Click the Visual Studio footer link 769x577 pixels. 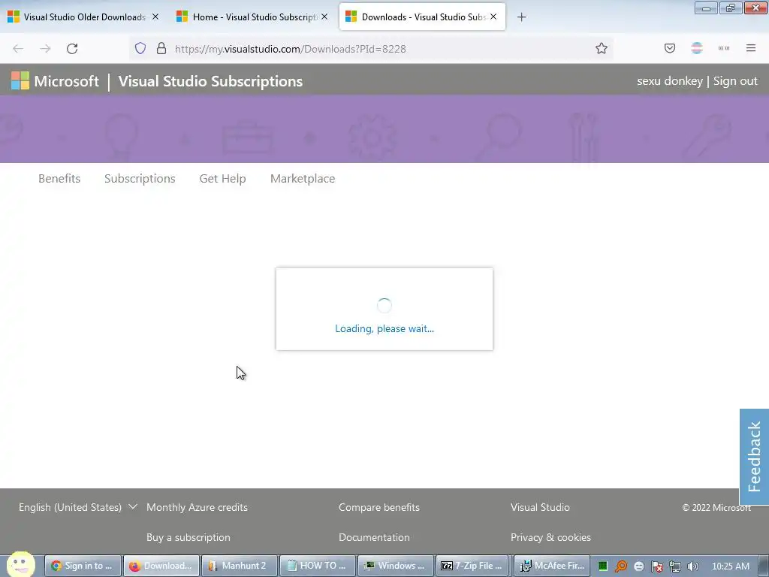click(540, 507)
